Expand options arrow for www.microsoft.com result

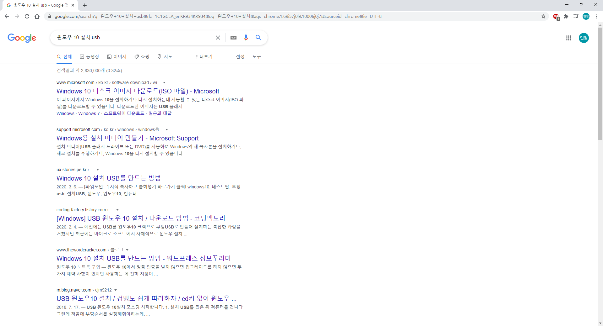click(x=164, y=83)
